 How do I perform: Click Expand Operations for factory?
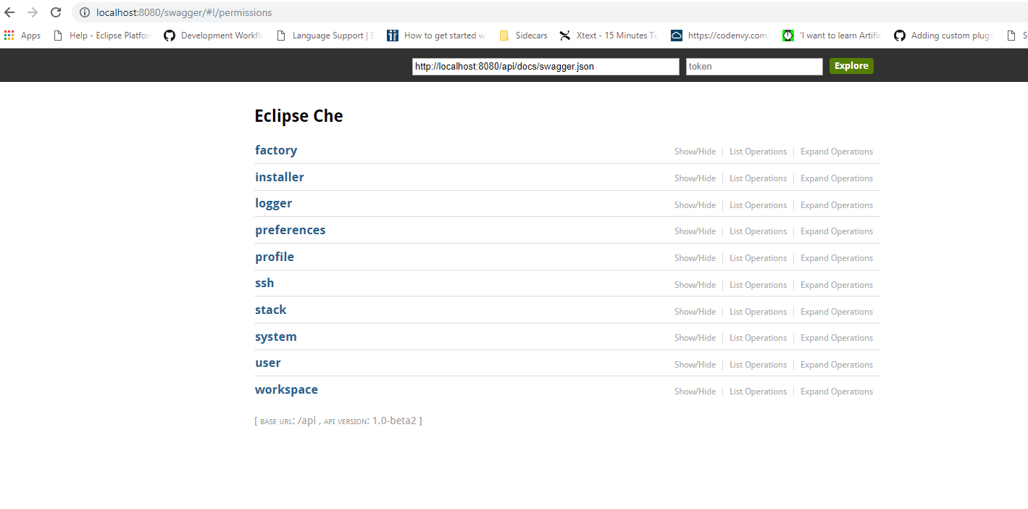coord(837,152)
